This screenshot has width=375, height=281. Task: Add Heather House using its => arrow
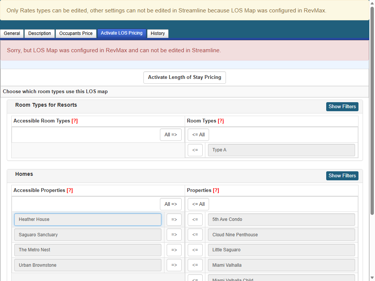(174, 219)
